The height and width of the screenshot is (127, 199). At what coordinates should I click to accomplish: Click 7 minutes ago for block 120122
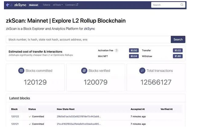[138, 116]
